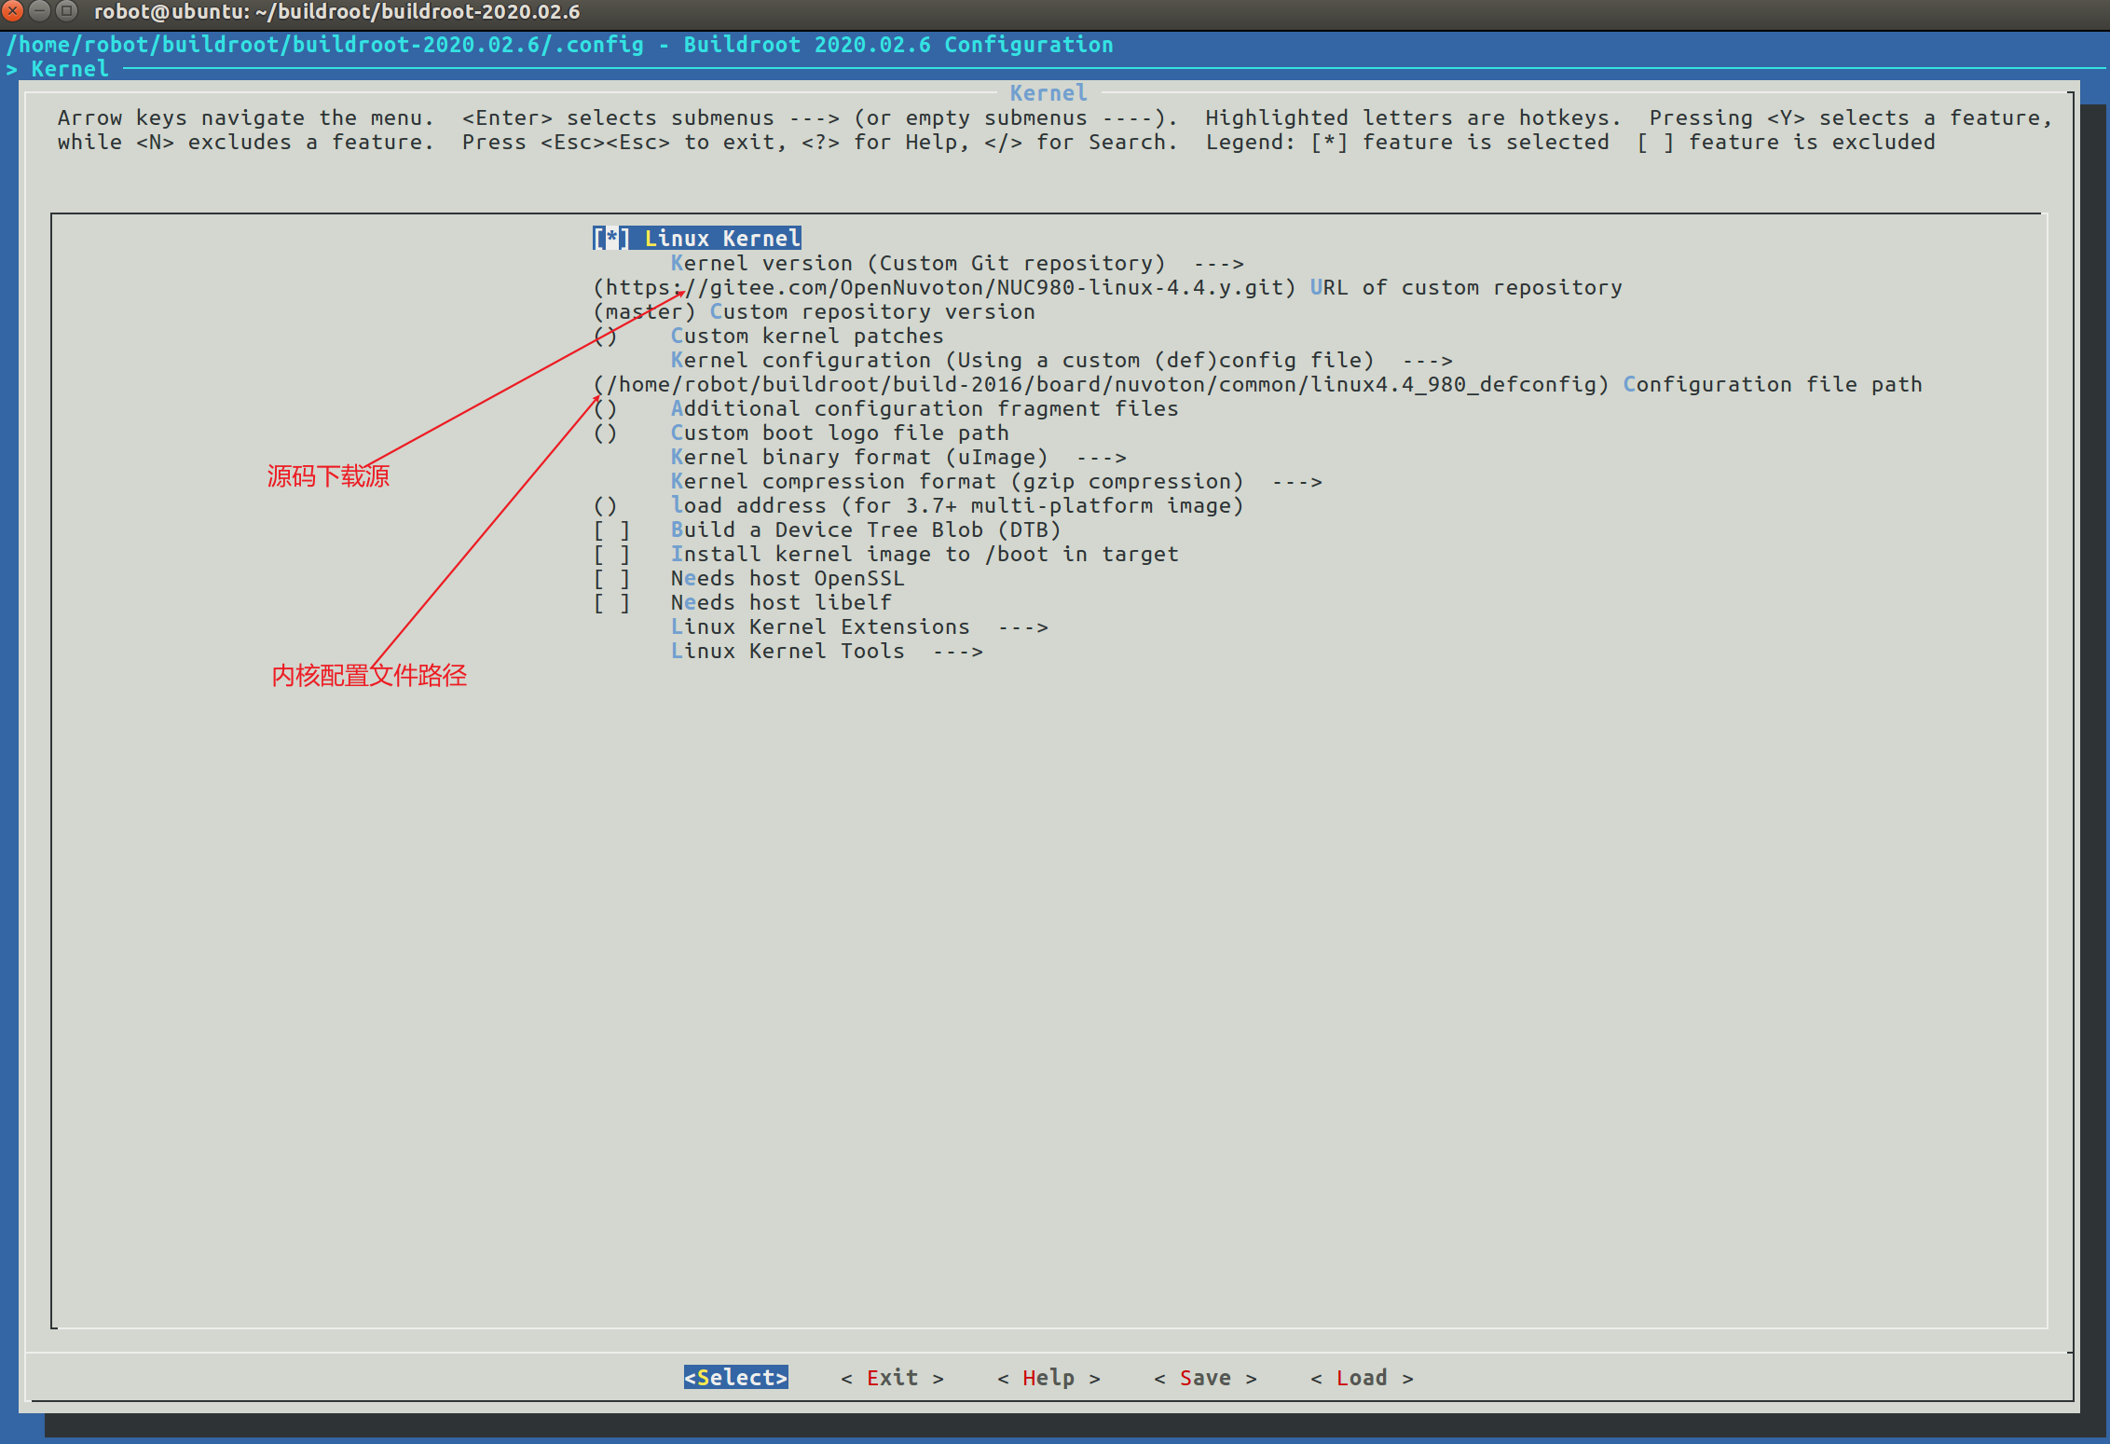Image resolution: width=2110 pixels, height=1444 pixels.
Task: Click the Buildroot 2020.02.6 Configuration header text
Action: pos(898,45)
